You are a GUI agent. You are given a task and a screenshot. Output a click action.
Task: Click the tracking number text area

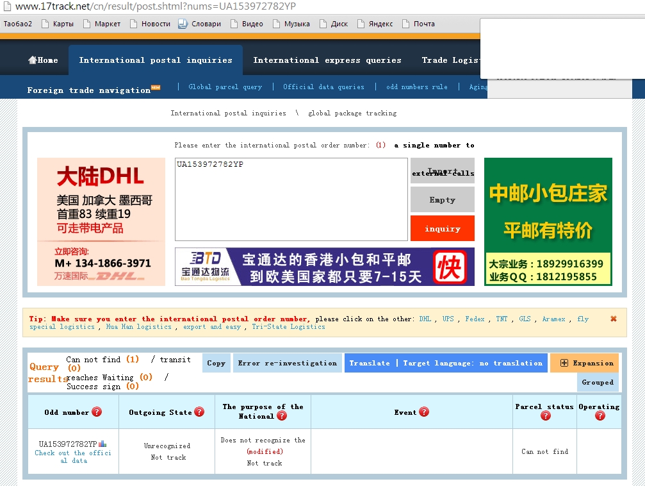tap(291, 199)
